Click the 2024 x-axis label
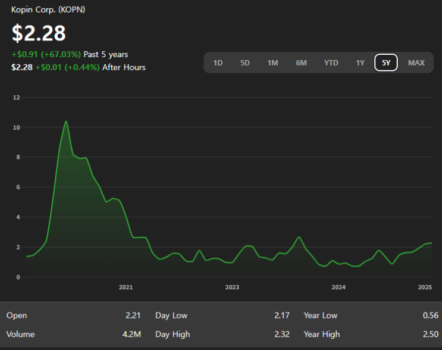The image size is (442, 350). tap(338, 287)
